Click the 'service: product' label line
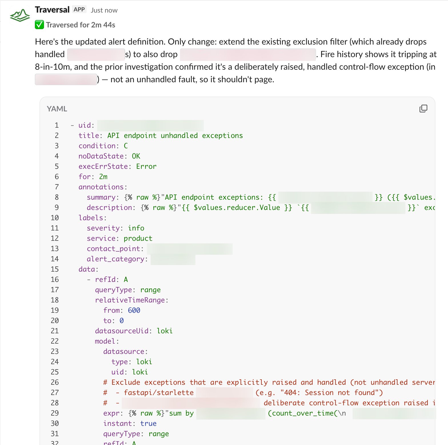 [x=119, y=238]
